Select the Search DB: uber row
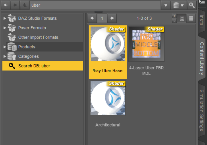 (x=43, y=66)
